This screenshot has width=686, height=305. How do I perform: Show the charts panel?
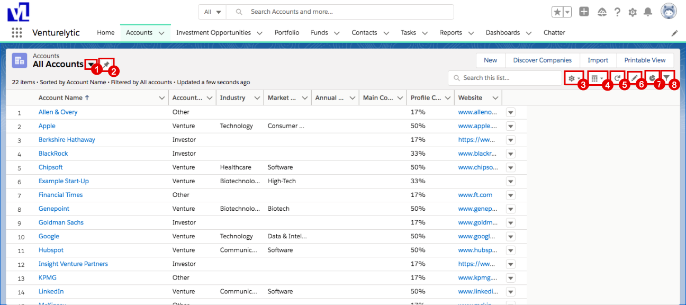653,78
